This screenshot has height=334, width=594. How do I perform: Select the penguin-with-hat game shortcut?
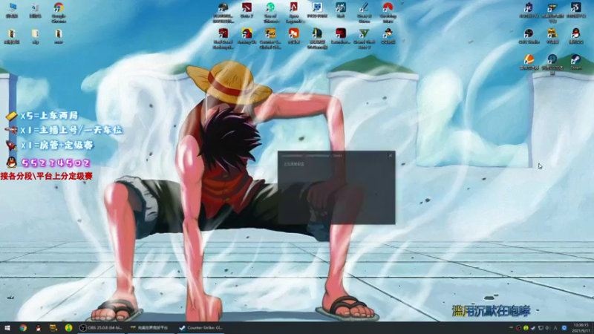(388, 36)
